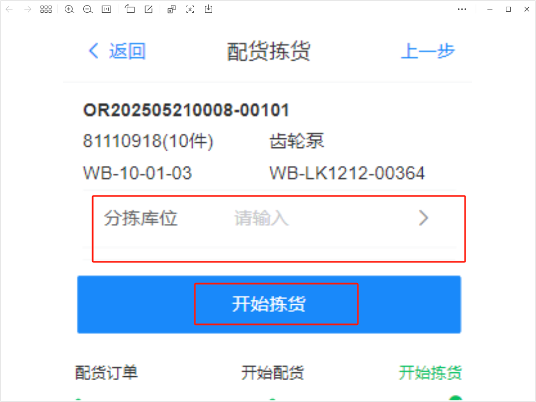
Task: Open the image edit tool
Action: coord(149,9)
